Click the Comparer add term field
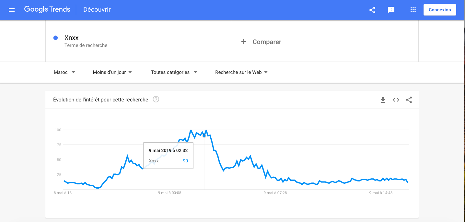 [x=267, y=42]
